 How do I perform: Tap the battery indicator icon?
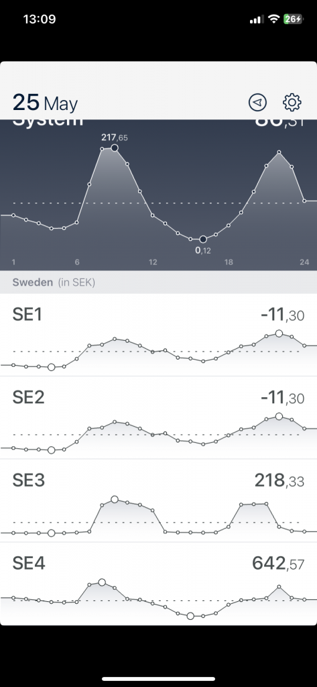tap(293, 19)
